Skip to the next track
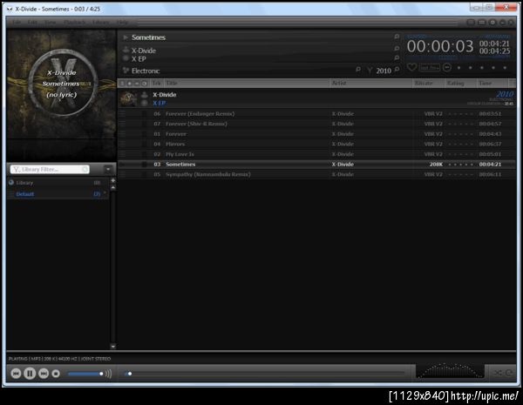The height and width of the screenshot is (405, 523). point(44,374)
